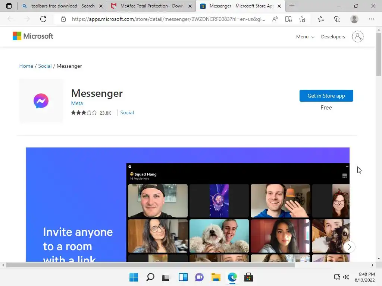Open Teams Chat from taskbar
The height and width of the screenshot is (286, 382).
coord(199,277)
